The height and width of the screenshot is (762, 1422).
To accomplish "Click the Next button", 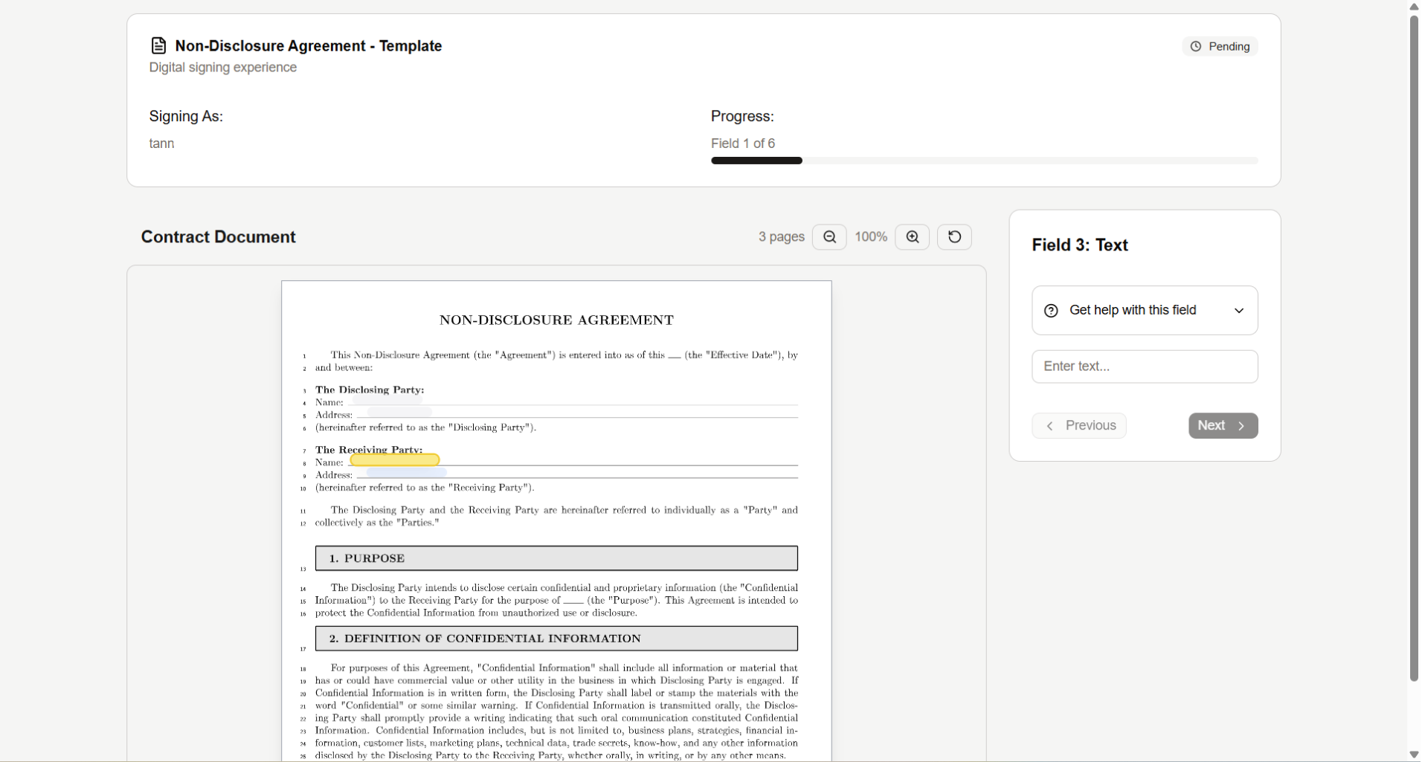I will coord(1223,426).
